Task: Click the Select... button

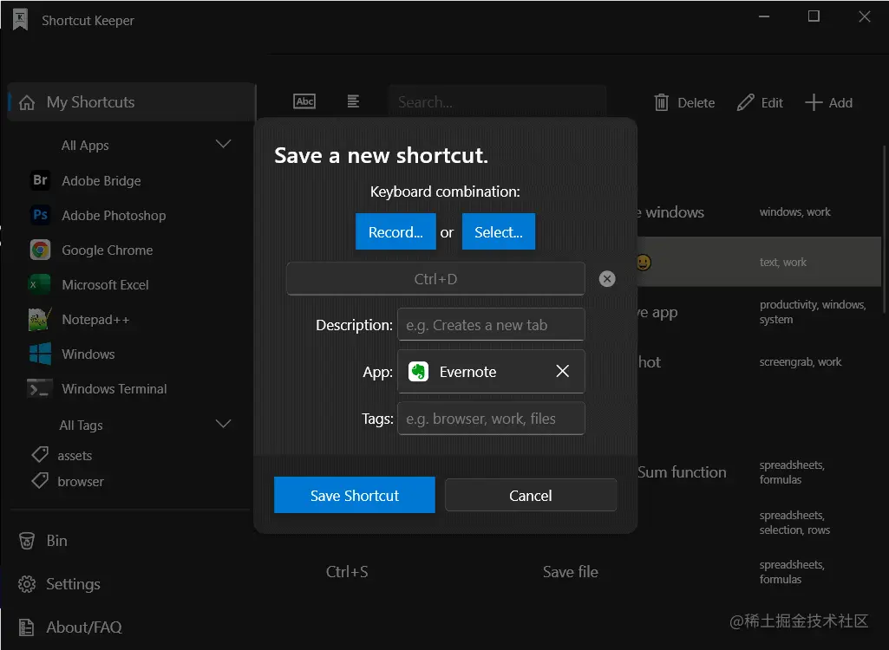Action: [x=499, y=231]
